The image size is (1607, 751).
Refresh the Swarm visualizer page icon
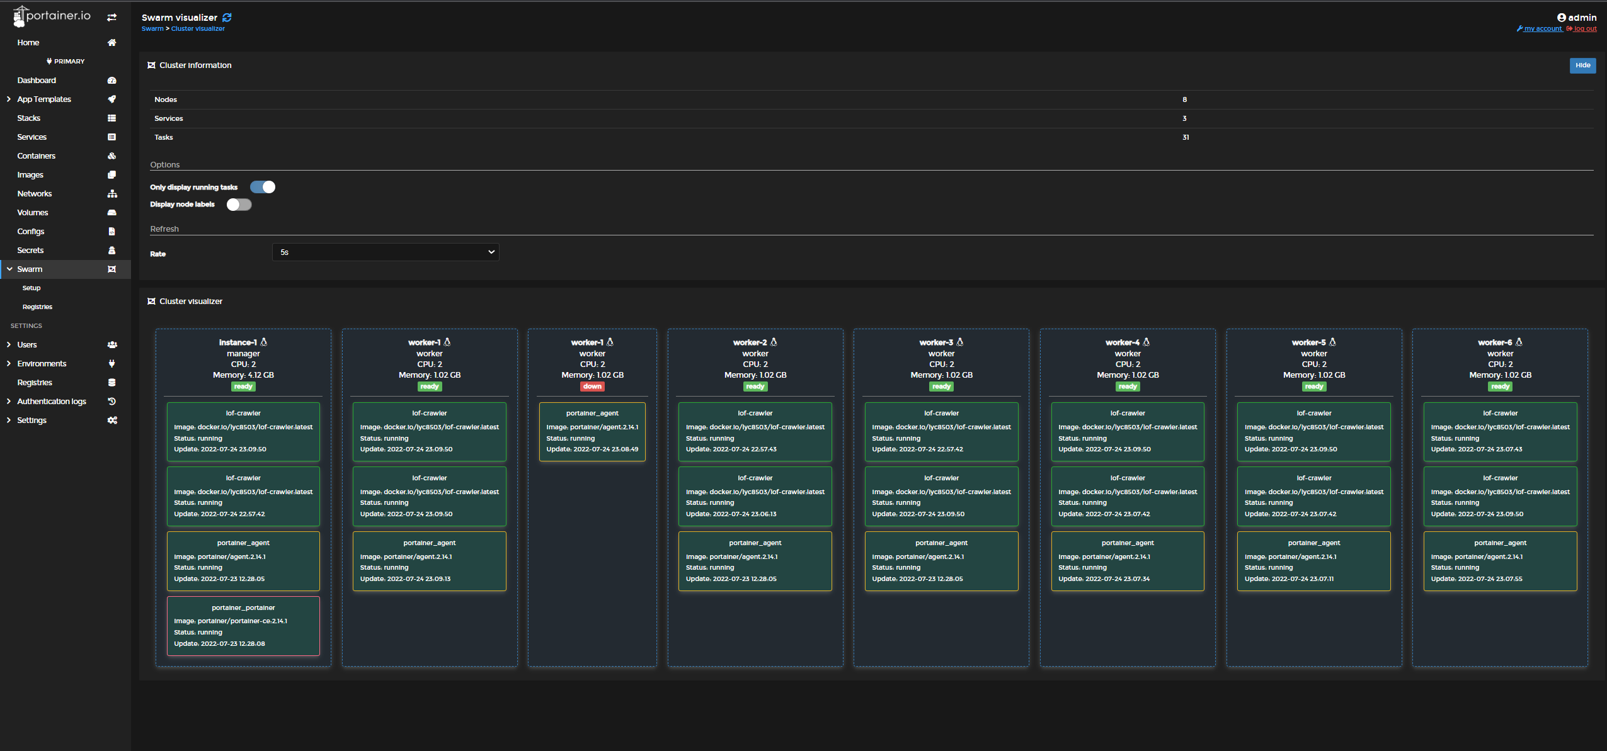227,18
